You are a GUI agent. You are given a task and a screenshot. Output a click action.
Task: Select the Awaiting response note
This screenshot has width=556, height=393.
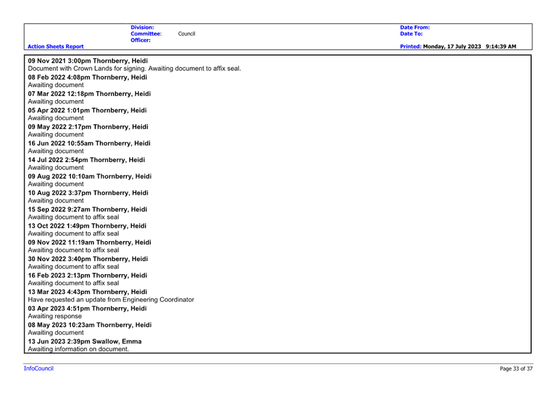coord(54,316)
